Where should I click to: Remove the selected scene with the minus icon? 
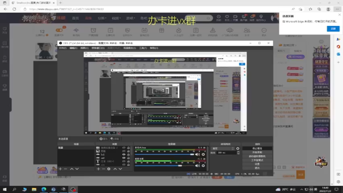(66, 169)
